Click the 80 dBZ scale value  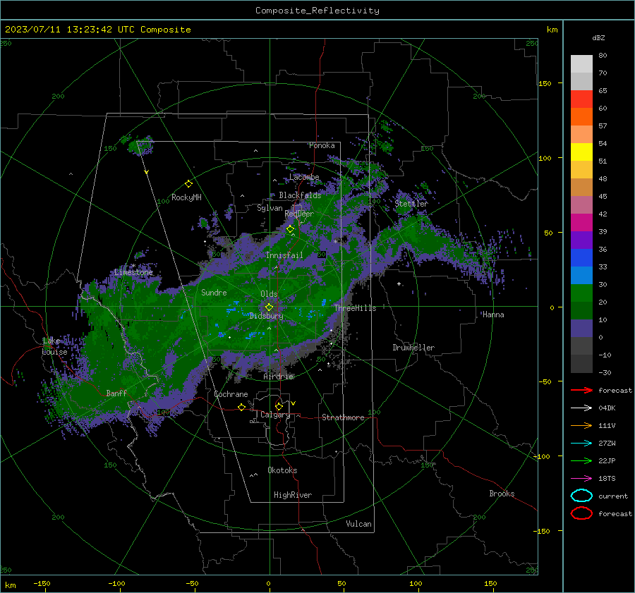603,56
